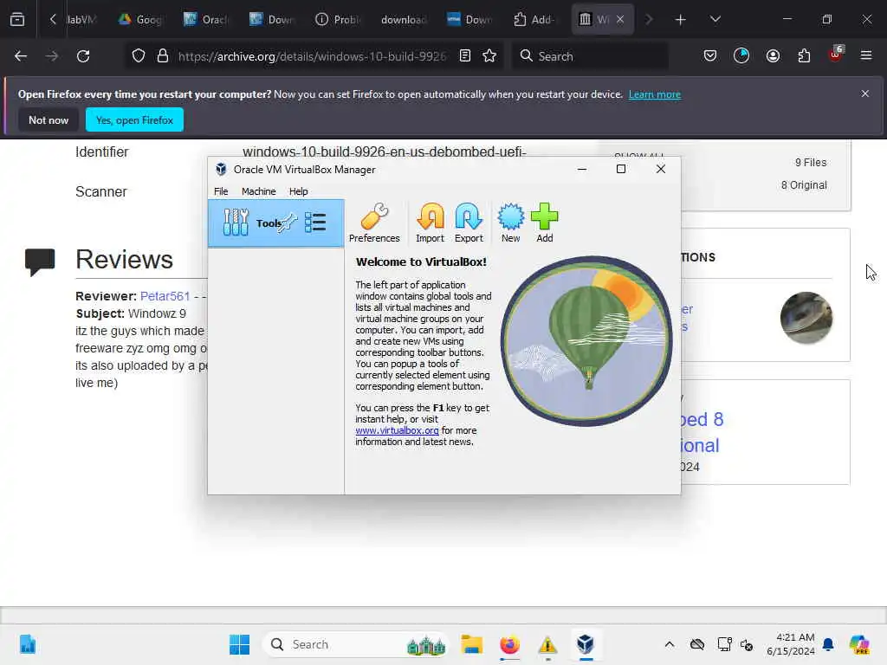The height and width of the screenshot is (665, 887).
Task: Bookmark this page with star icon
Action: point(489,56)
